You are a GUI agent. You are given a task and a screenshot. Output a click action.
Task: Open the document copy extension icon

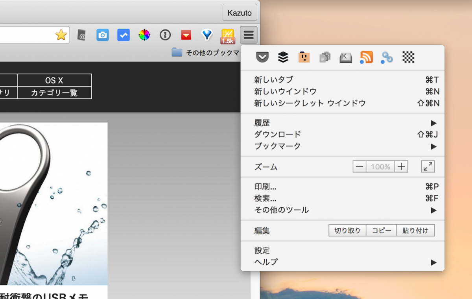324,57
